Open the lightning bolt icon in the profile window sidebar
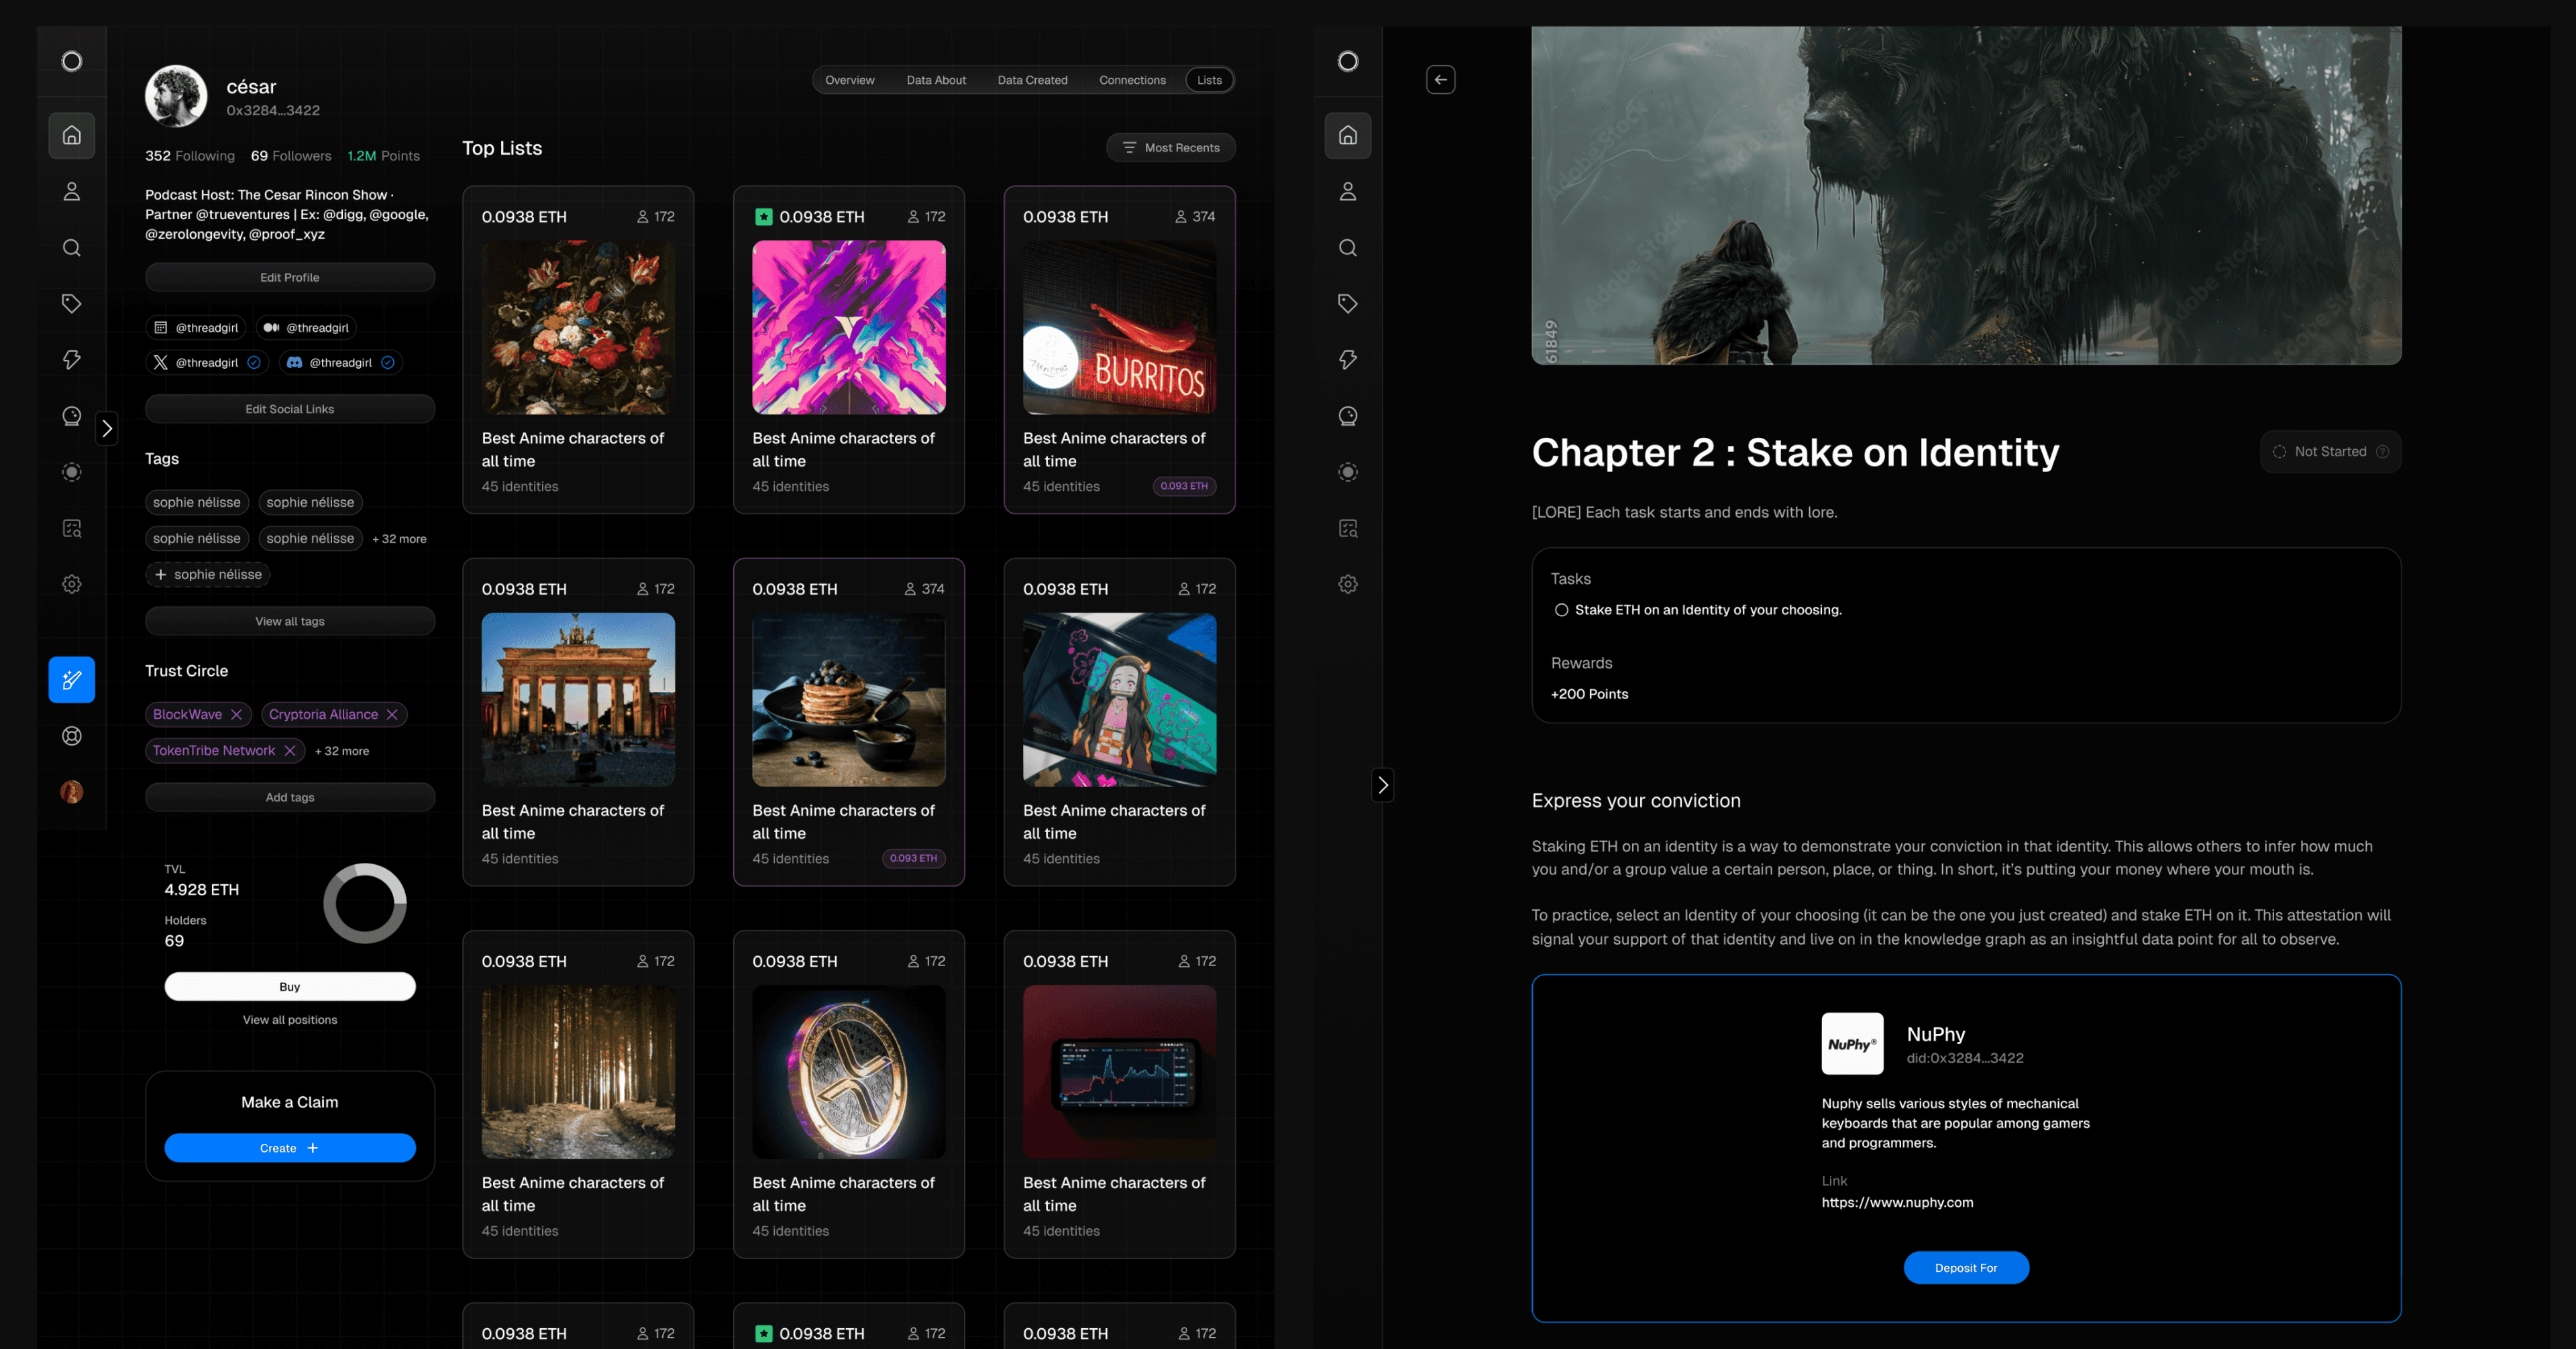Image resolution: width=2576 pixels, height=1349 pixels. click(x=72, y=360)
